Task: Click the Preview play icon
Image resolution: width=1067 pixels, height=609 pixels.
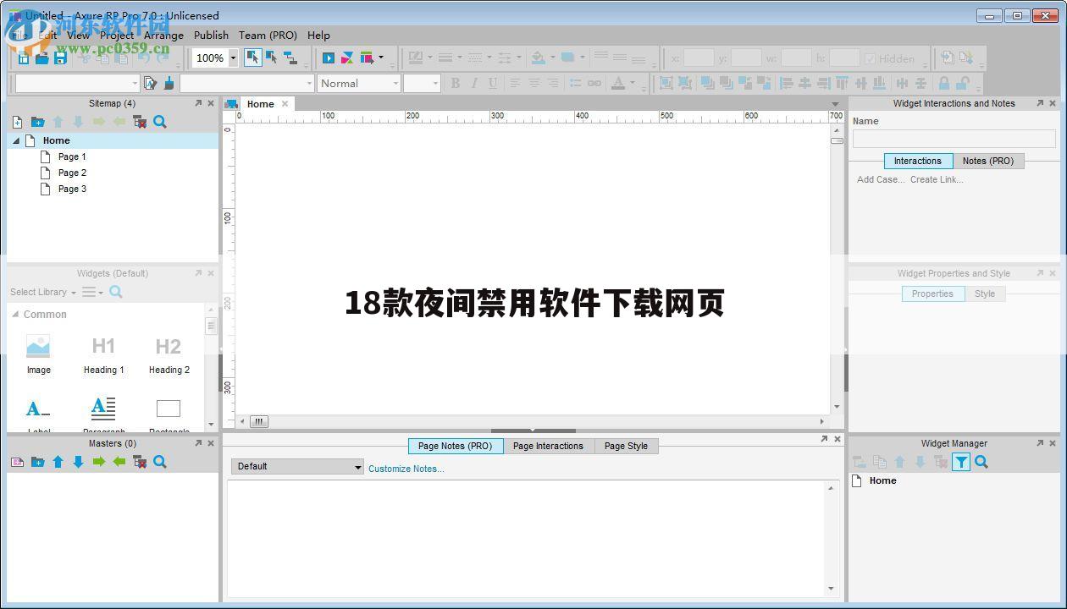Action: [x=329, y=58]
